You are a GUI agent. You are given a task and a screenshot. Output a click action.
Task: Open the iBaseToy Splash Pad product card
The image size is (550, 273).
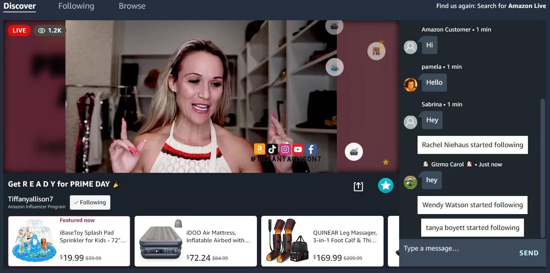pos(69,241)
